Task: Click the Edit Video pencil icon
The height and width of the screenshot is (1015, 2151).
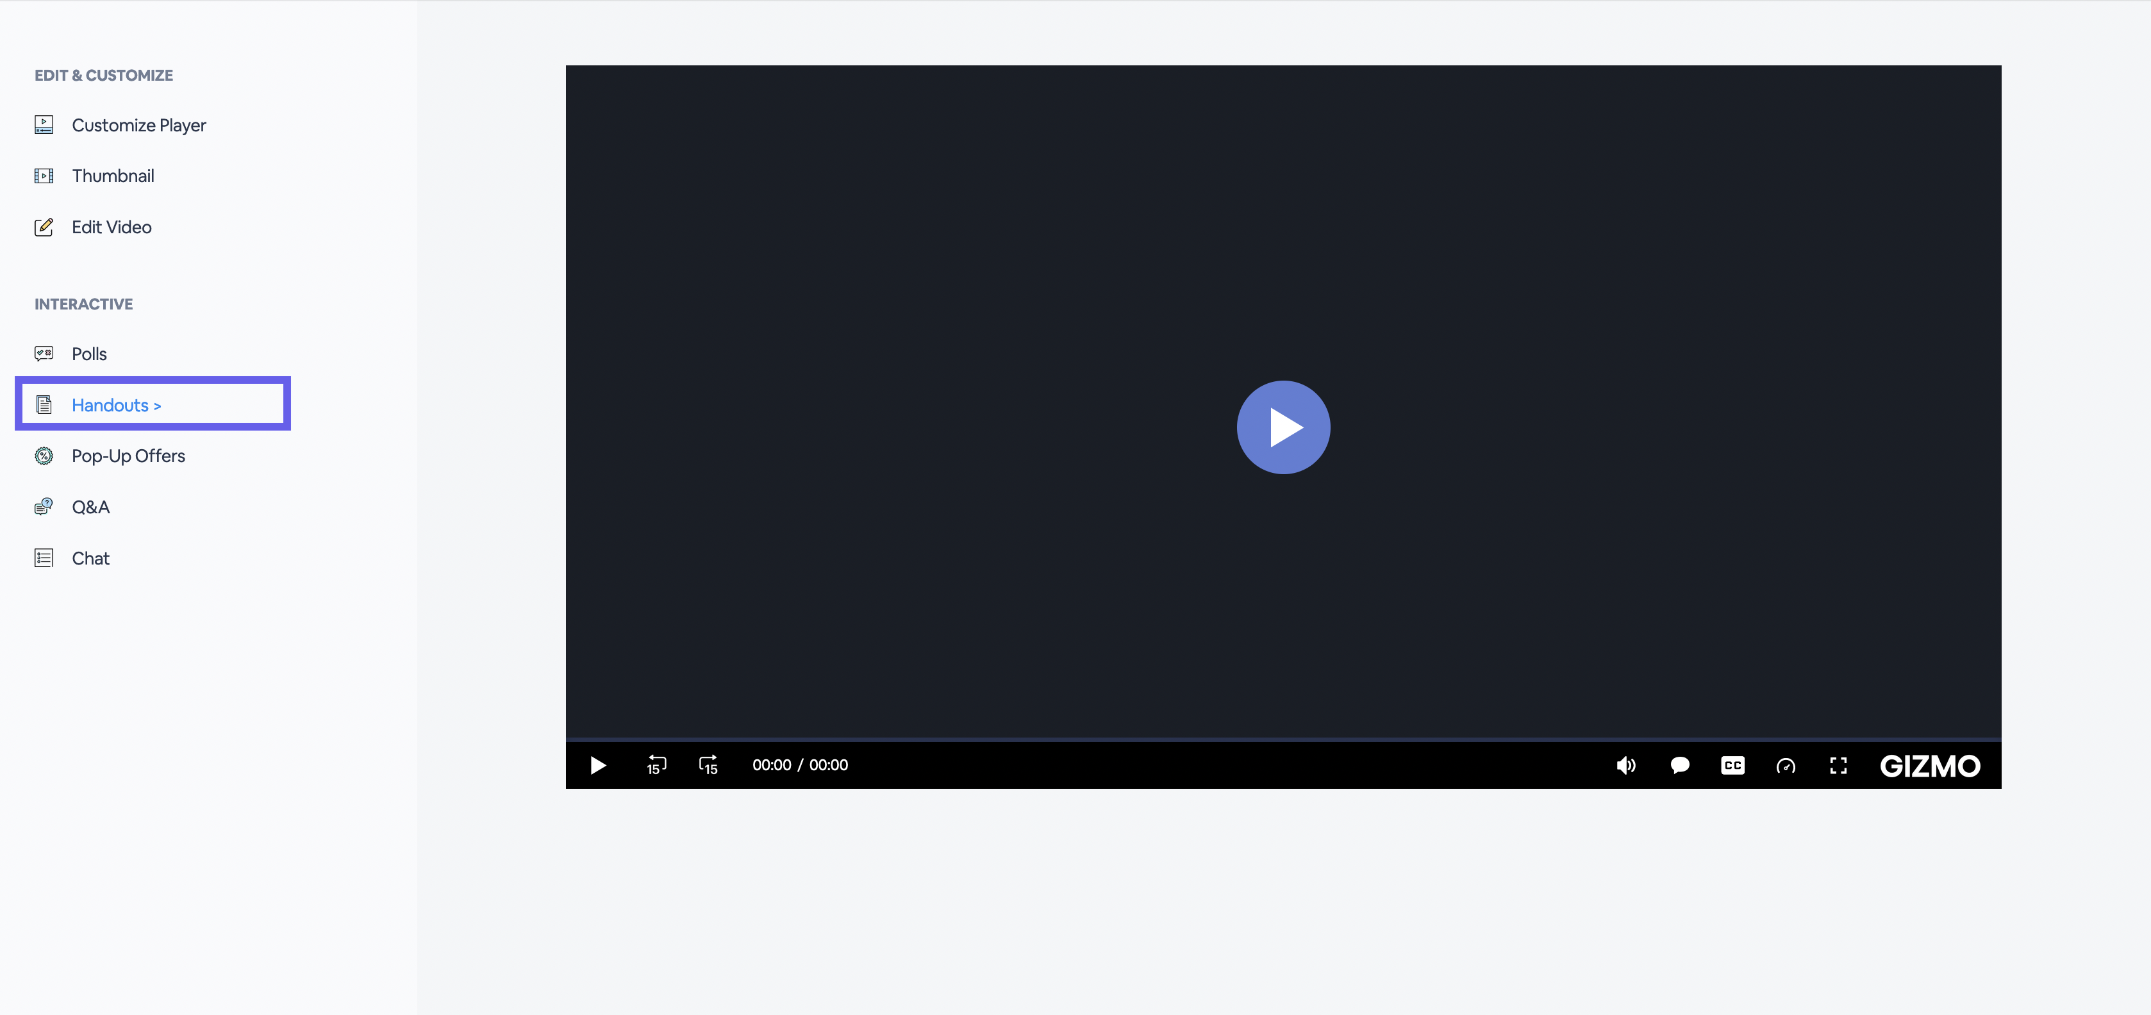Action: click(44, 227)
